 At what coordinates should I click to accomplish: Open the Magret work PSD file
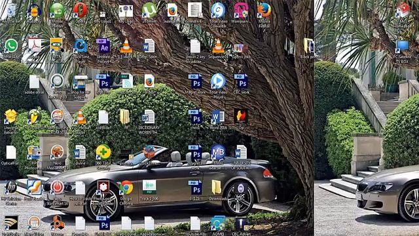[x=196, y=81]
